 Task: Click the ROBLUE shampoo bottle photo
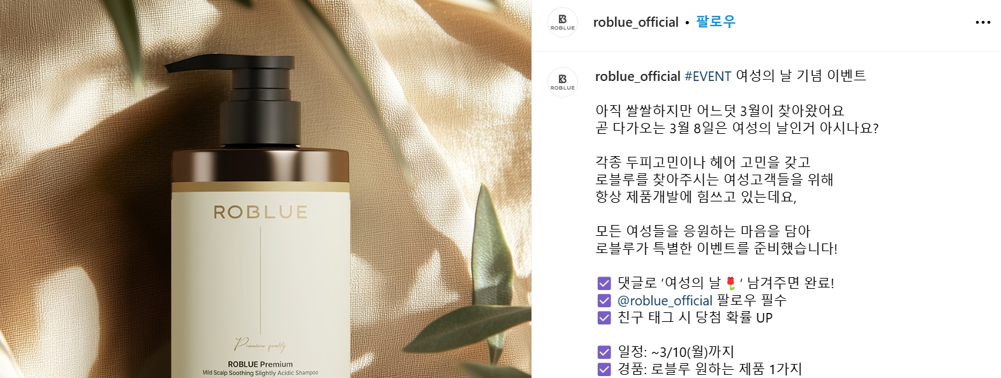coord(265,189)
